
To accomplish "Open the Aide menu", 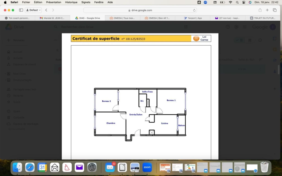I will [x=110, y=2].
